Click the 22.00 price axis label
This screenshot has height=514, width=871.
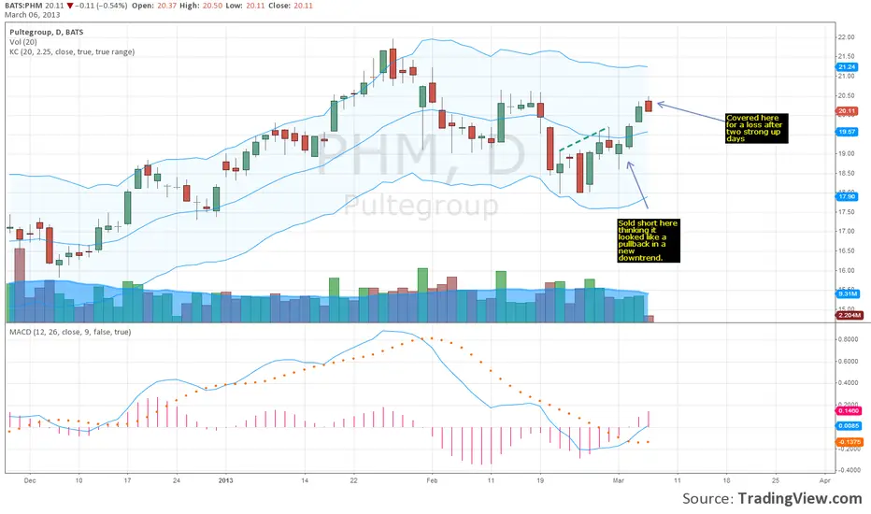click(x=847, y=37)
